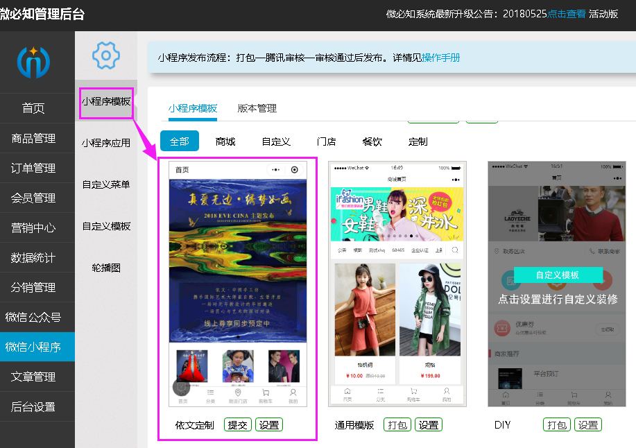636x448 pixels.
Task: Click 打包 button for 通用模板
Action: [x=397, y=425]
